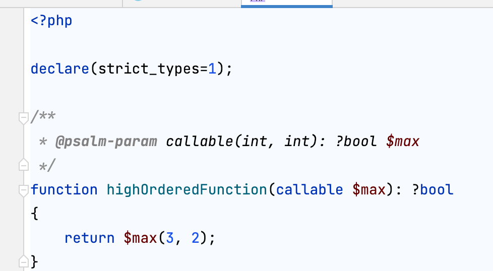Click the fold marker at docblock end

pyautogui.click(x=23, y=164)
